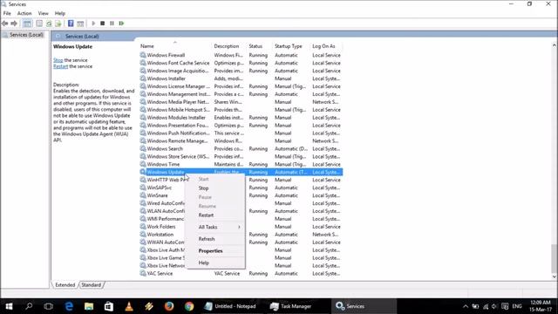Click the volume icon in system tray
558x314 pixels.
(494, 306)
